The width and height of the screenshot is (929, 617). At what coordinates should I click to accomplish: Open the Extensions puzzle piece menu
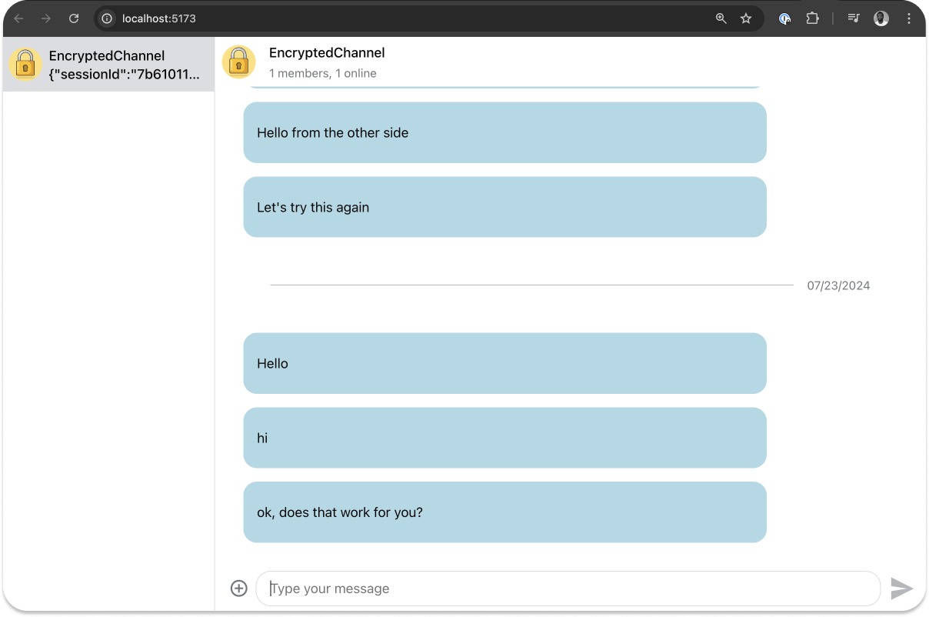(812, 18)
